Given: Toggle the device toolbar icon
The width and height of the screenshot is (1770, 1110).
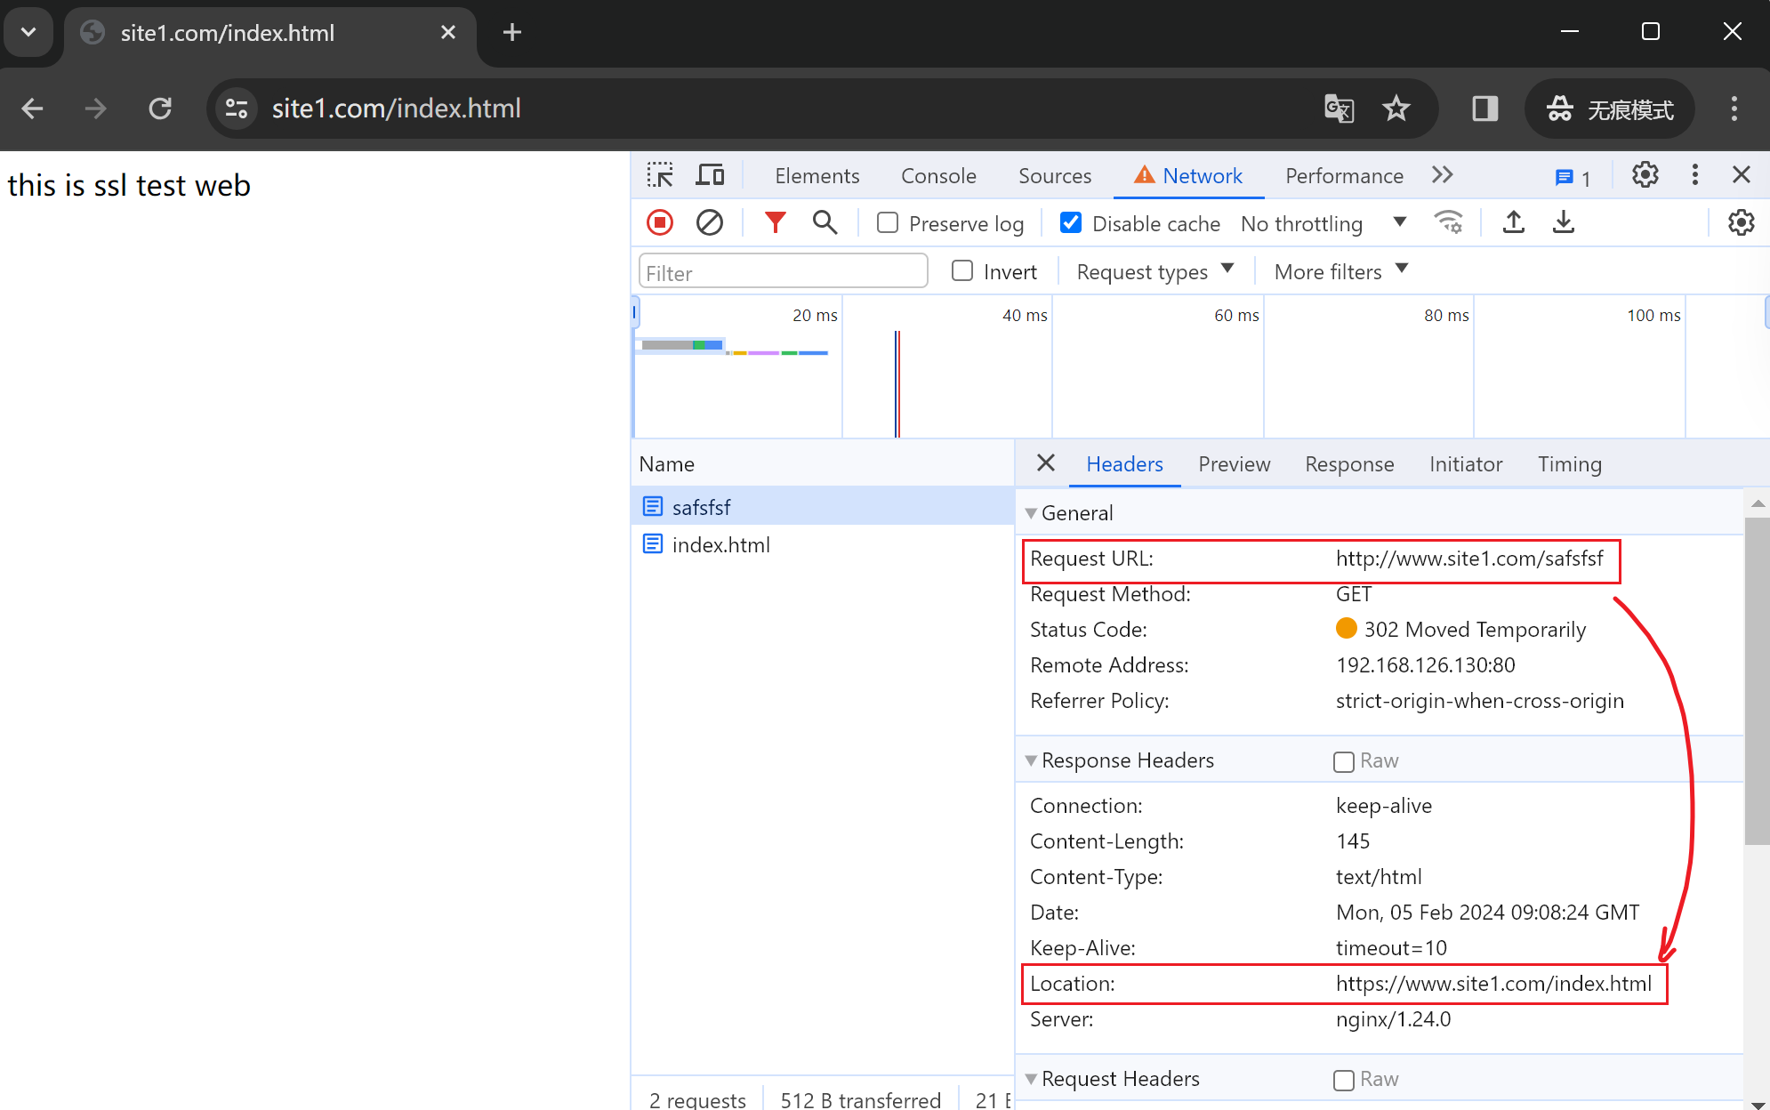Looking at the screenshot, I should (710, 175).
